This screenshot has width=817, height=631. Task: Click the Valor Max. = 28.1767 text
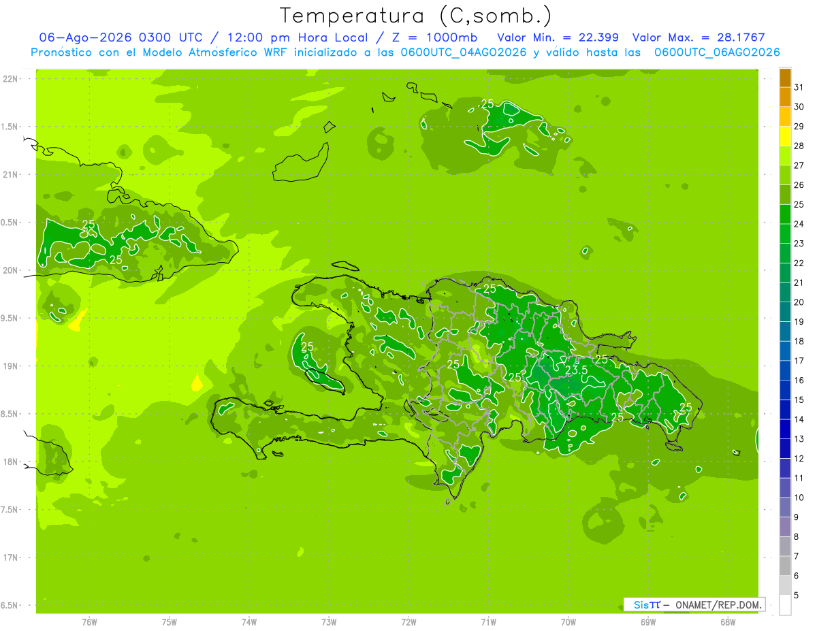coord(699,37)
